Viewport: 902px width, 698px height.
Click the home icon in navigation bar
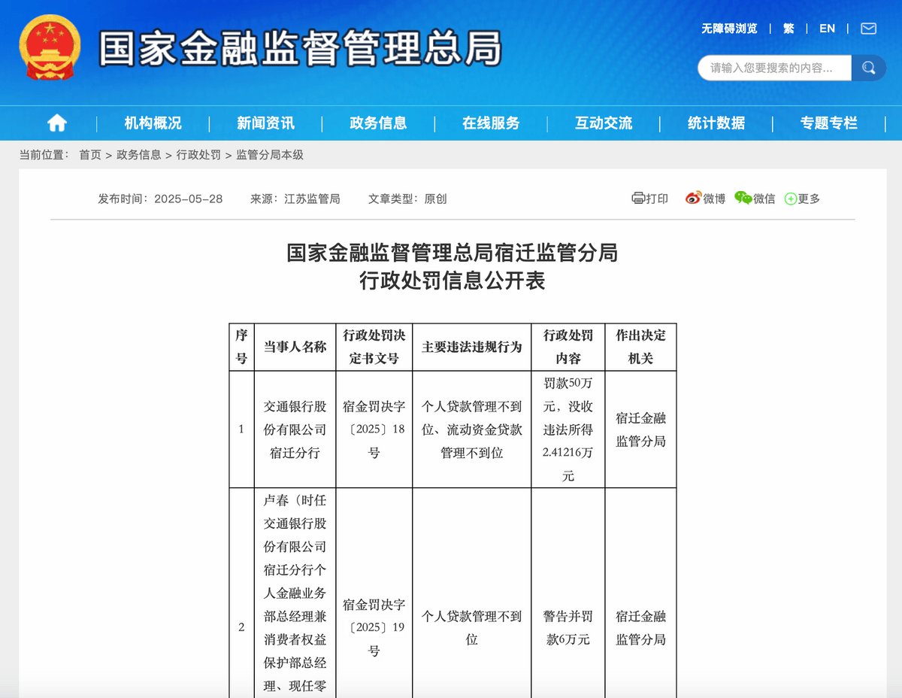coord(57,123)
